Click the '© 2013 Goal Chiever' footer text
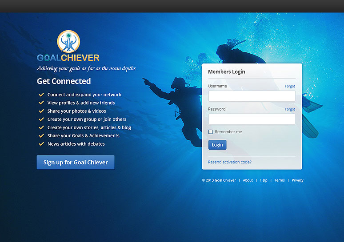Screen dimensions: 344x242 tap(219, 180)
